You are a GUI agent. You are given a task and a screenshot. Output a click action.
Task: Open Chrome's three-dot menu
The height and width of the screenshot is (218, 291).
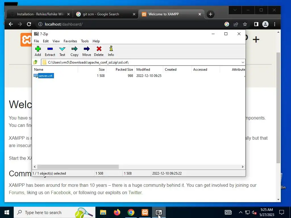pyautogui.click(x=275, y=24)
